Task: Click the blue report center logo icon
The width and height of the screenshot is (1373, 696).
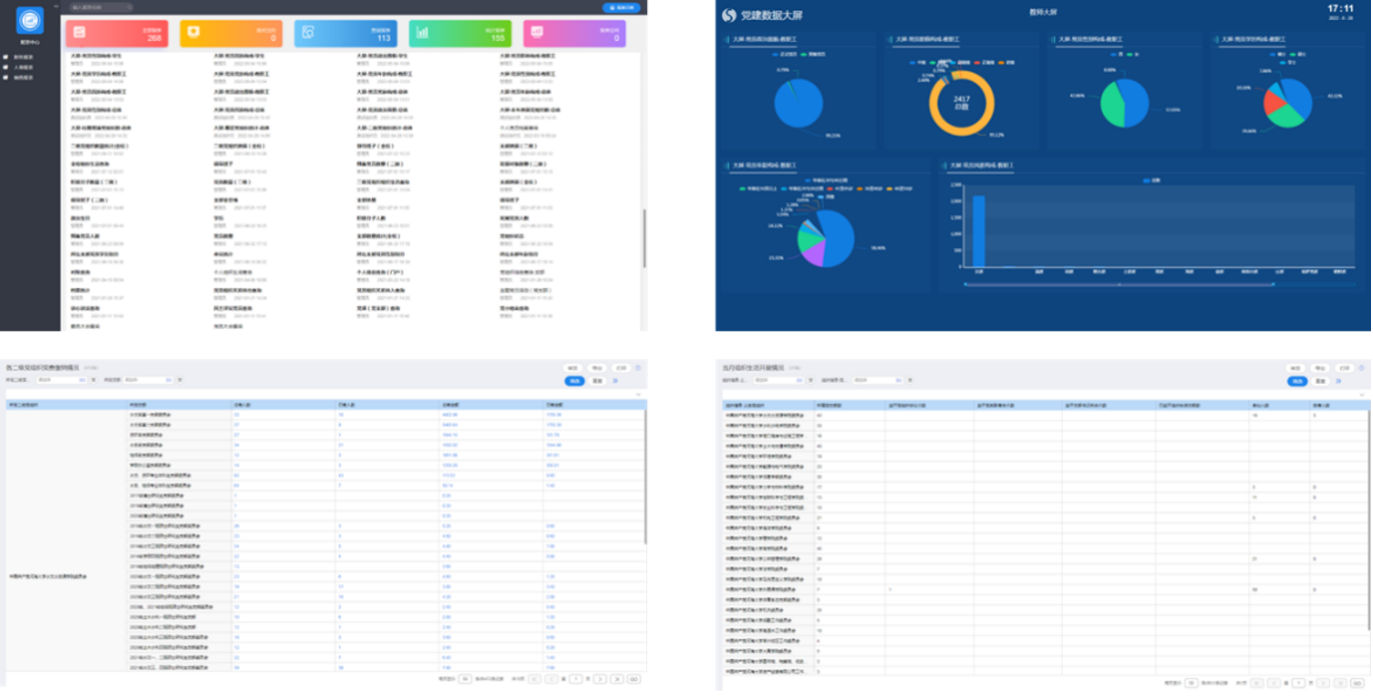Action: tap(30, 21)
